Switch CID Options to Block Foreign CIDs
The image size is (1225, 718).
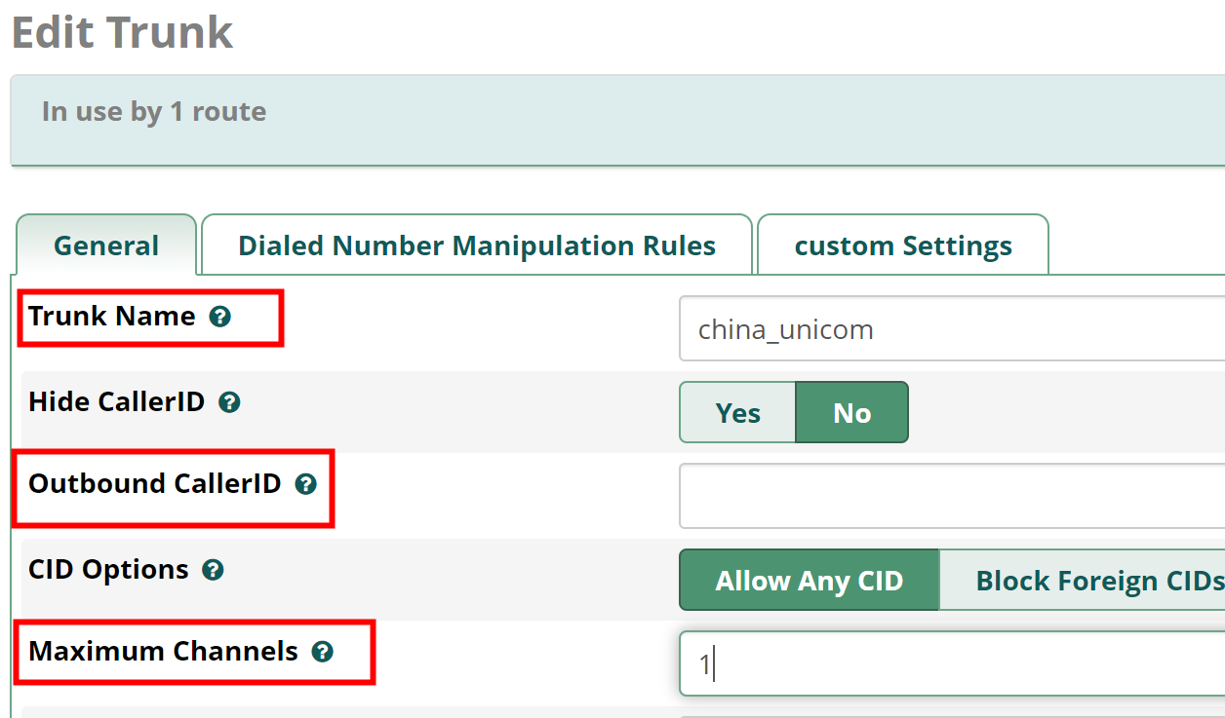(x=1083, y=581)
